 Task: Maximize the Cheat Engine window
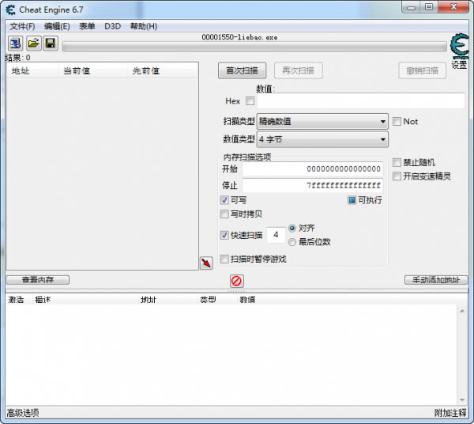pyautogui.click(x=429, y=7)
